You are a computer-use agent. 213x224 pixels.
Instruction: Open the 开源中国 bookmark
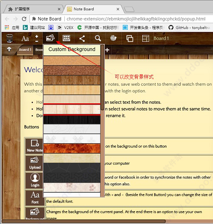tap(98, 27)
